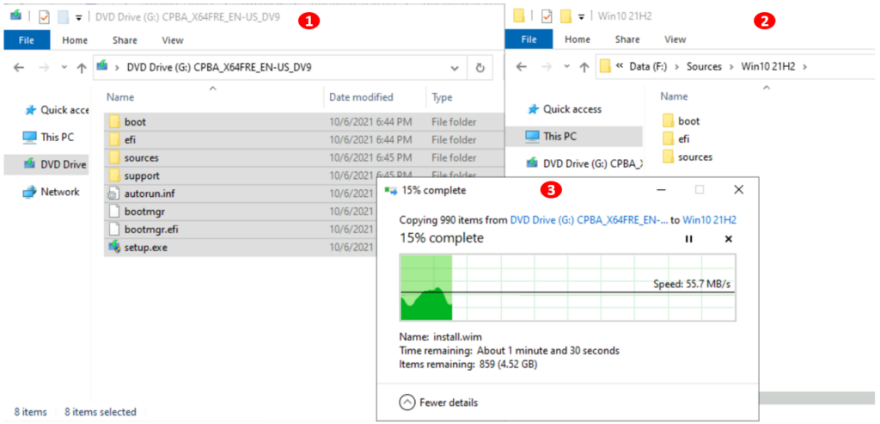Viewport: 880px width, 424px height.
Task: Select the efi folder icon in DVD Drive window
Action: click(114, 139)
